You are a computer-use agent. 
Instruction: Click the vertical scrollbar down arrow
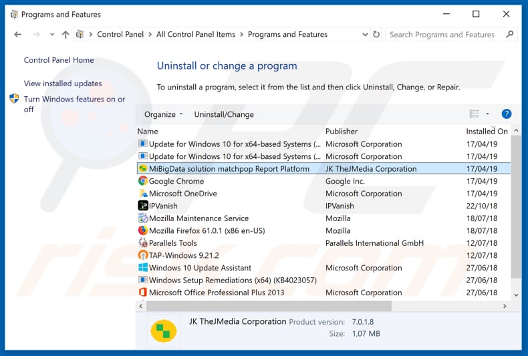tap(516, 295)
